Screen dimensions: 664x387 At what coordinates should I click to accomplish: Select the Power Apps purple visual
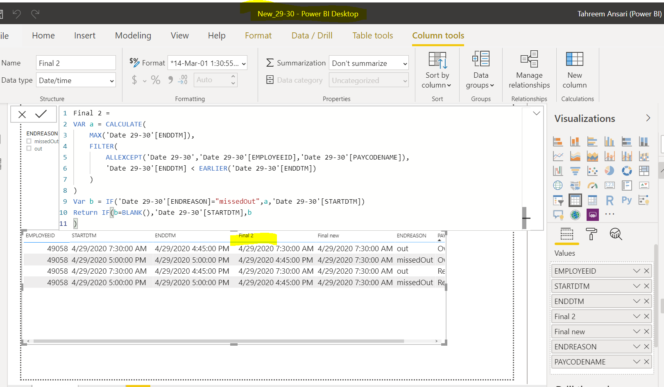click(592, 214)
